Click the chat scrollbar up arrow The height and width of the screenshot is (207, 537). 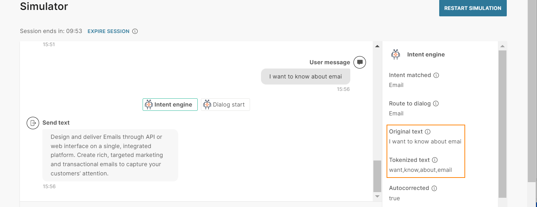(377, 46)
